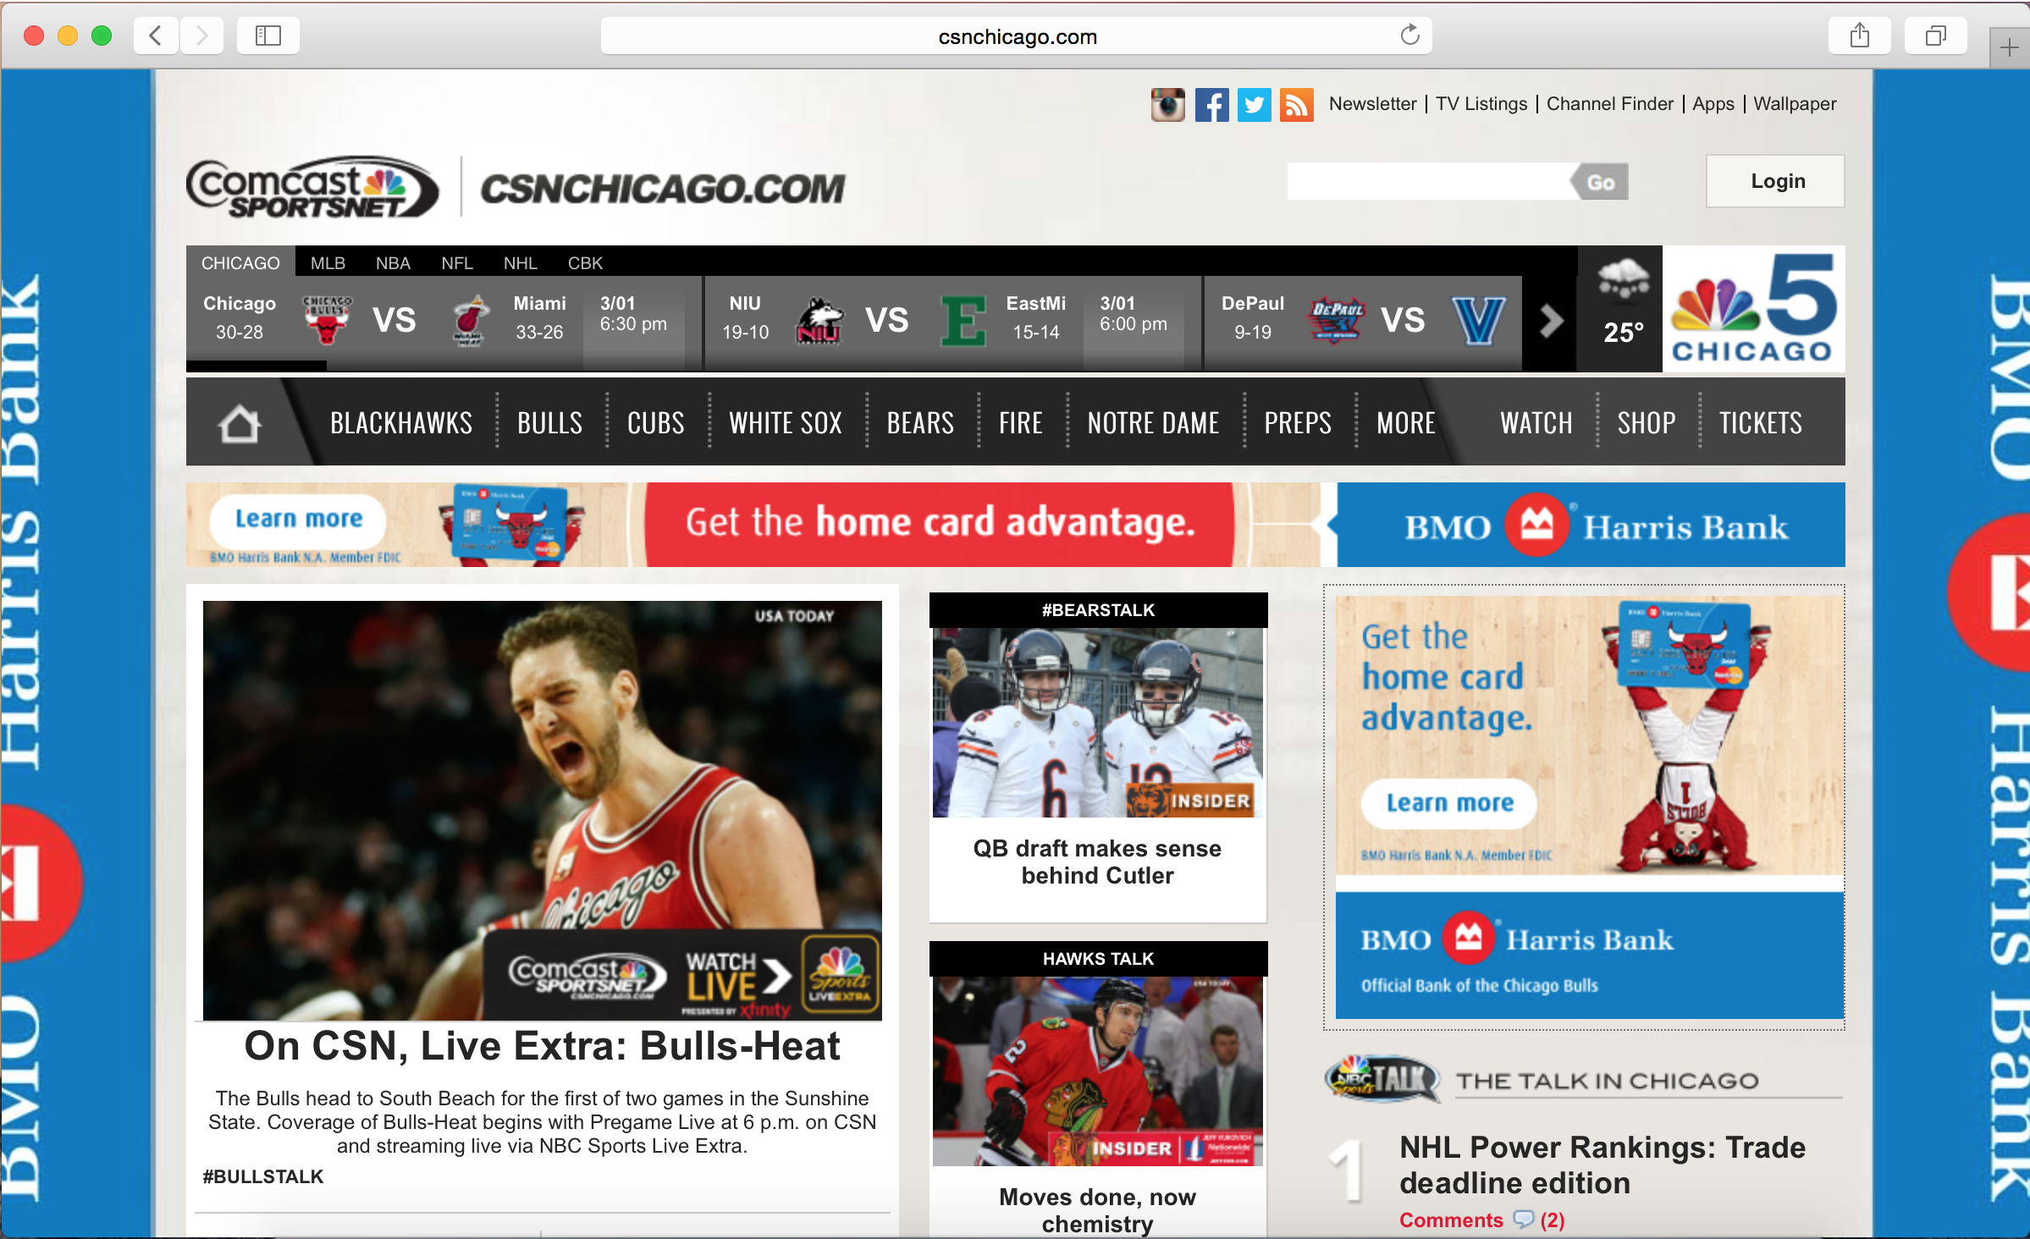Image resolution: width=2030 pixels, height=1239 pixels.
Task: Expand the MORE menu
Action: 1406,422
